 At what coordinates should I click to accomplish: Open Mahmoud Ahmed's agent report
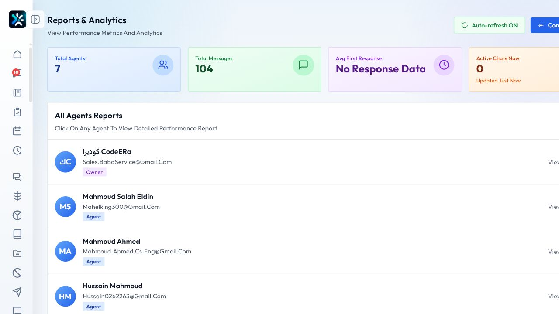click(x=303, y=252)
